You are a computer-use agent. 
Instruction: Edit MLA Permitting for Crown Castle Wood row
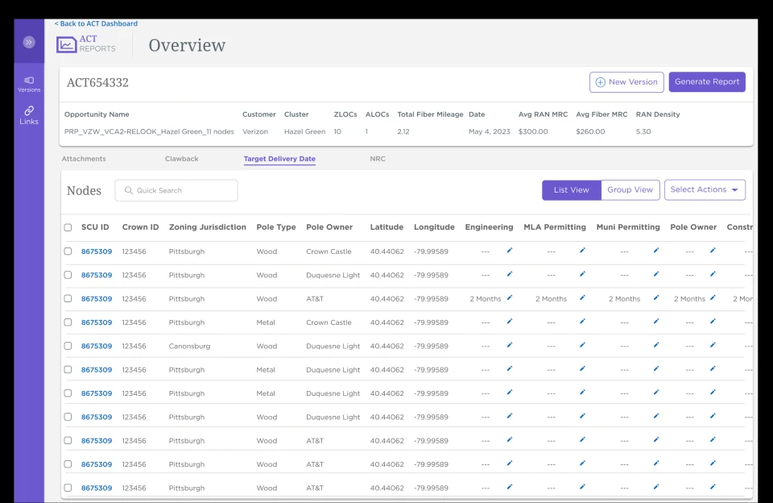pyautogui.click(x=582, y=250)
